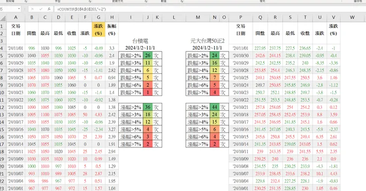Image resolution: width=366 pixels, height=191 pixels.
Task: Select the green 44 count for 元大 漲幅>2%
Action: (215, 107)
